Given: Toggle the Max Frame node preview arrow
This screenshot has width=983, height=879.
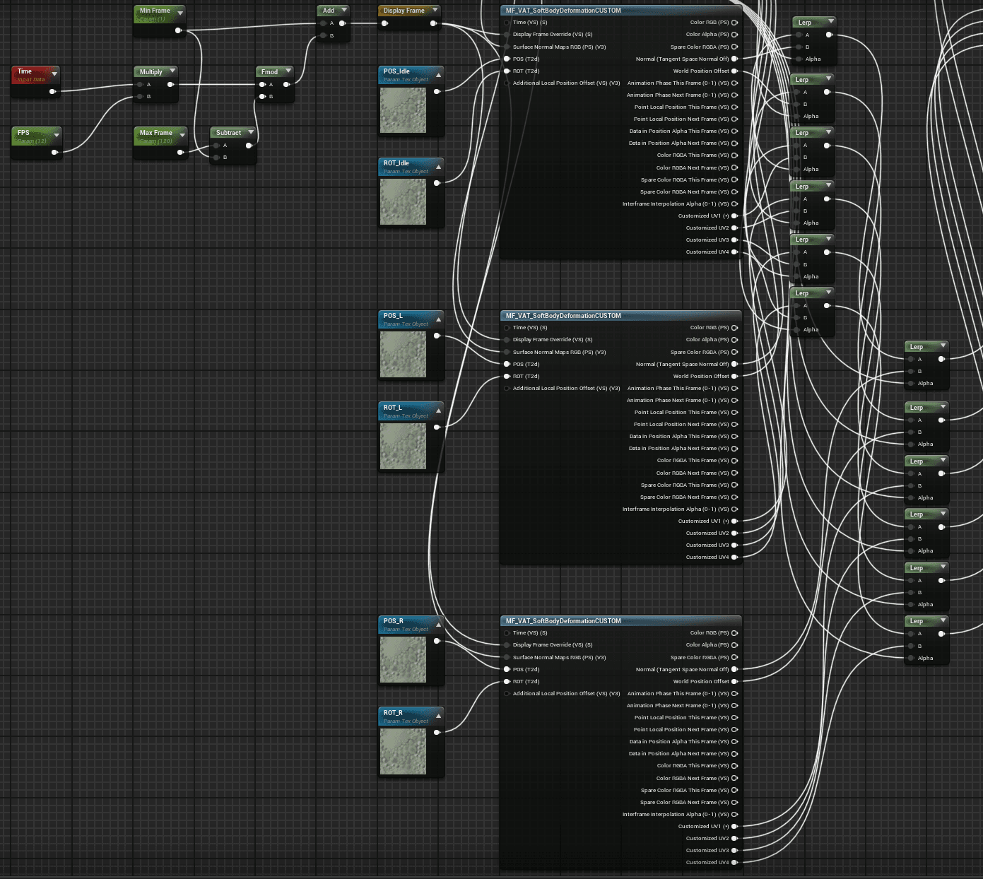Looking at the screenshot, I should pyautogui.click(x=182, y=134).
